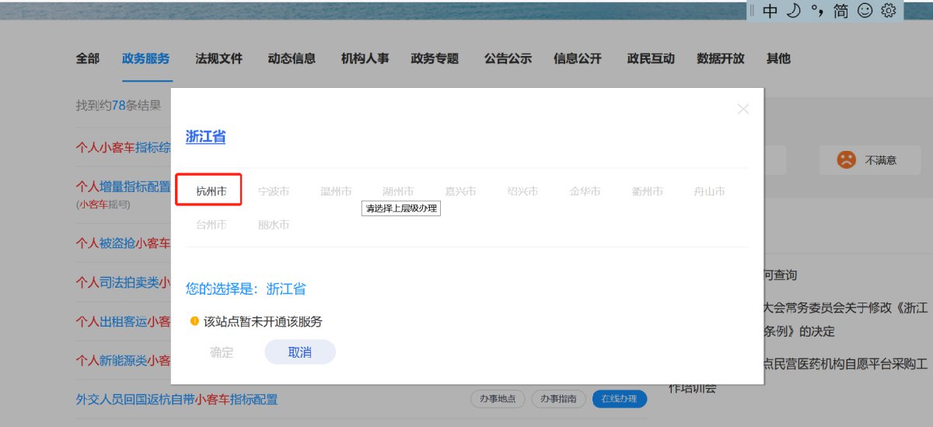933x427 pixels.
Task: Select 杭州市 city option
Action: pos(211,191)
